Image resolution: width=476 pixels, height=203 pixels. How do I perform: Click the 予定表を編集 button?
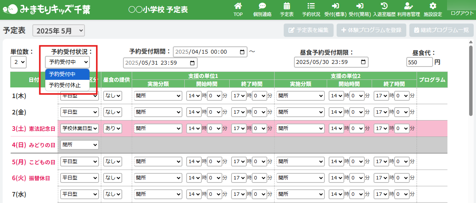(308, 30)
